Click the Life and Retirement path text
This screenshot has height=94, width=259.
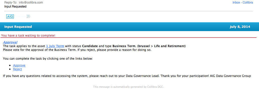tap(169, 46)
